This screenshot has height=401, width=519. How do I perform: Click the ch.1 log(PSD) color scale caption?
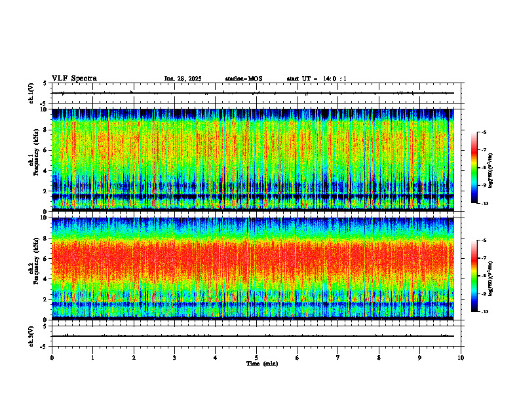[x=491, y=171]
